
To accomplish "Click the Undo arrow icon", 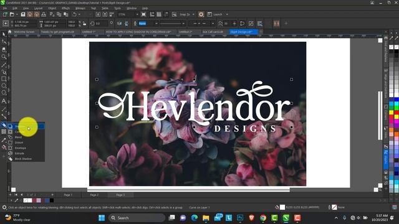I will (75, 14).
